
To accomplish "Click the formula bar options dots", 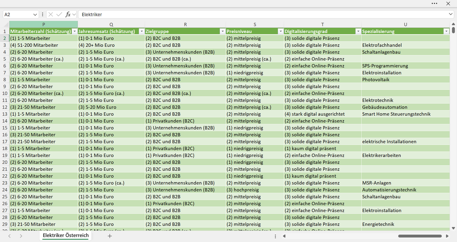I will pos(43,15).
